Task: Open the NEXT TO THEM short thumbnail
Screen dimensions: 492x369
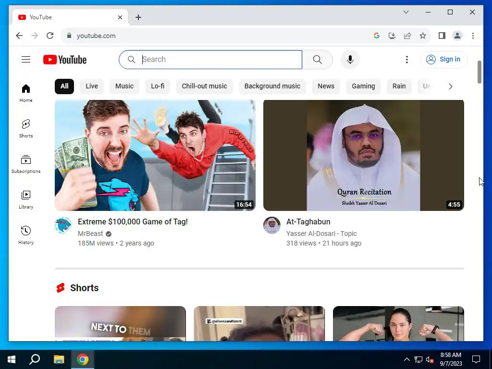Action: point(120,323)
